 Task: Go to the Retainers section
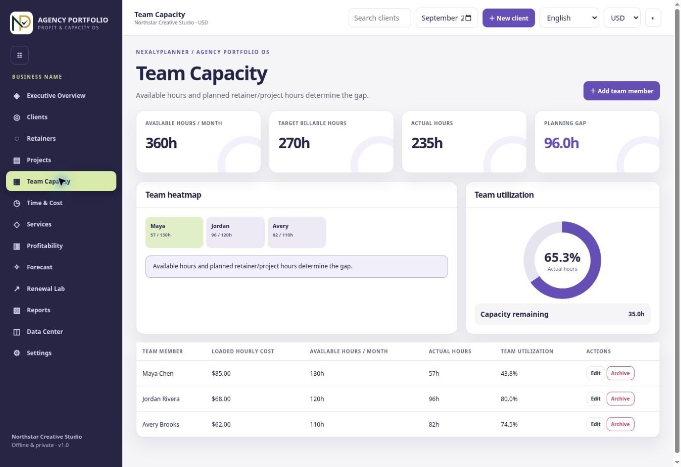(x=61, y=139)
